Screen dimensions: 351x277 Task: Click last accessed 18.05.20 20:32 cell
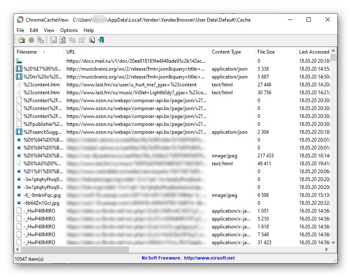point(314,203)
